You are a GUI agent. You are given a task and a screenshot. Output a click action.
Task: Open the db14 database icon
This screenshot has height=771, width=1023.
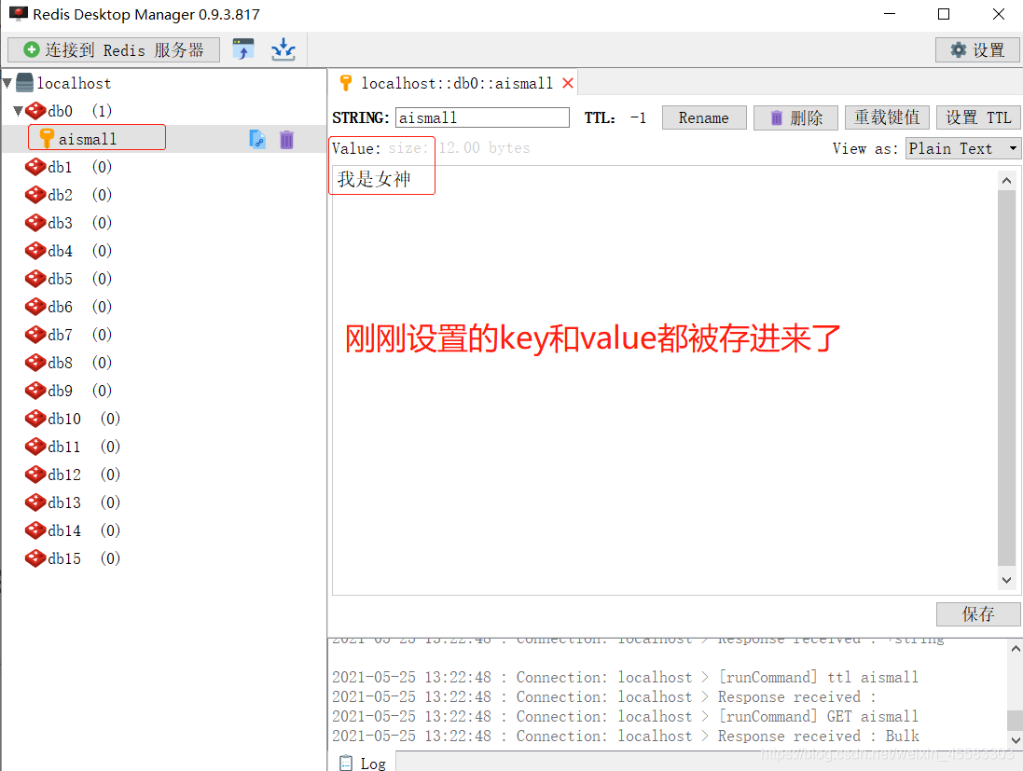[35, 531]
